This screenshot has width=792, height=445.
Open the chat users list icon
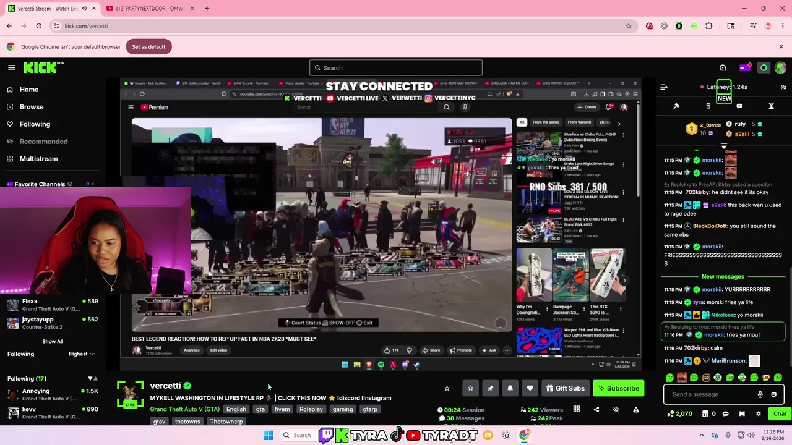pyautogui.click(x=783, y=87)
